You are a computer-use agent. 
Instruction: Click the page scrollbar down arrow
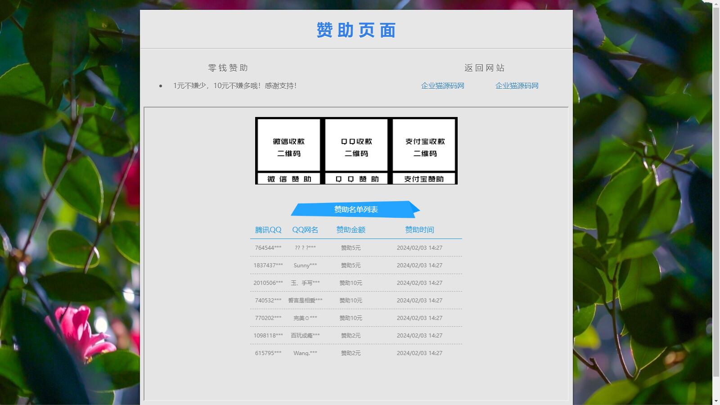coord(716,401)
